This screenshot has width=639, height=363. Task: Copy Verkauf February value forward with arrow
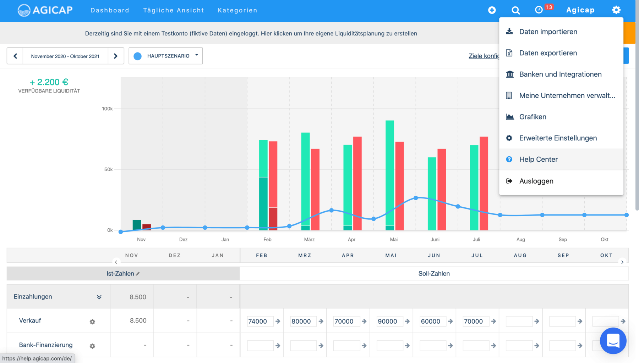tap(278, 321)
